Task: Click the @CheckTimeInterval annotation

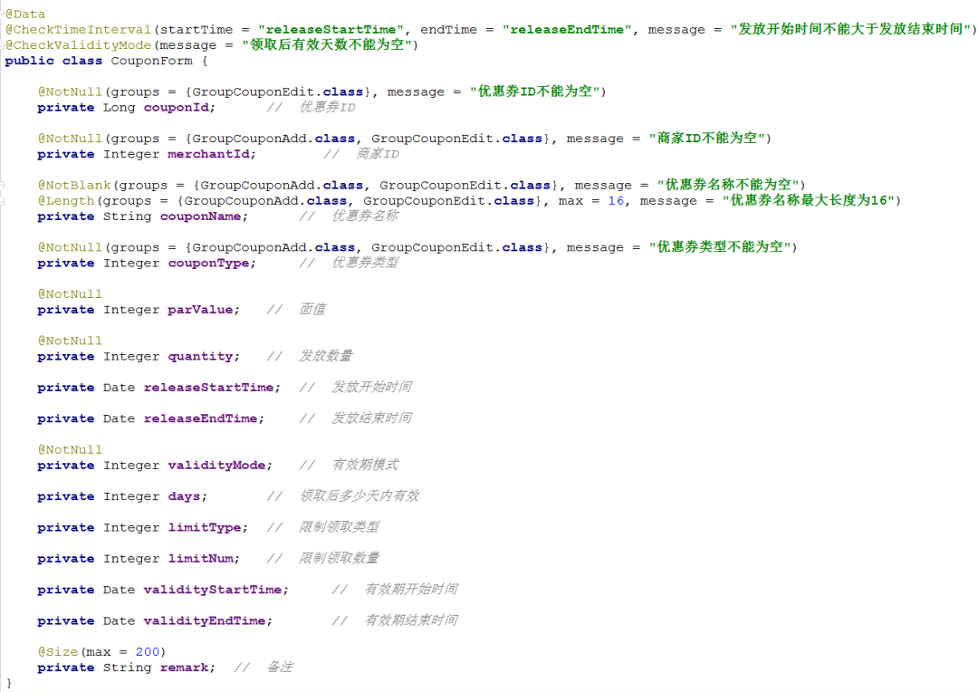Action: point(78,29)
